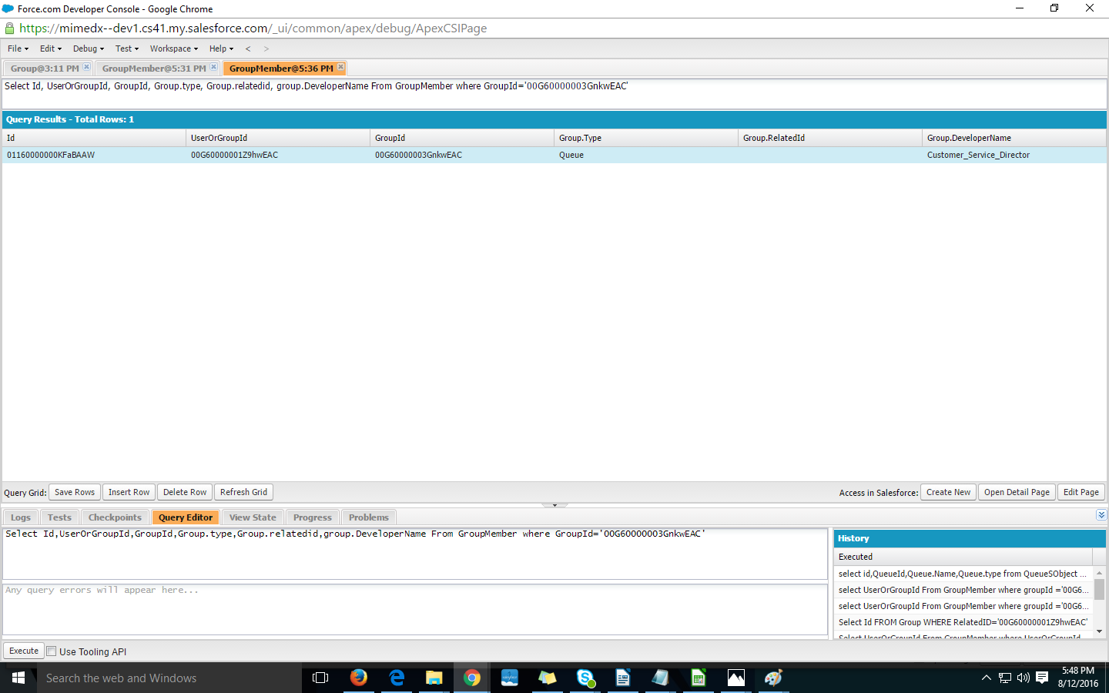Open the Test menu

coord(127,49)
